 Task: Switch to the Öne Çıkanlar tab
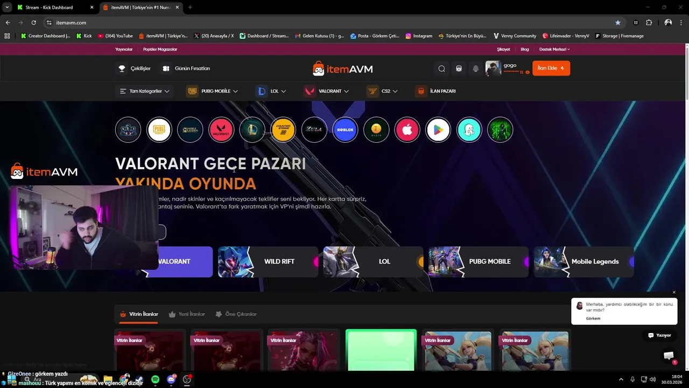pyautogui.click(x=236, y=314)
